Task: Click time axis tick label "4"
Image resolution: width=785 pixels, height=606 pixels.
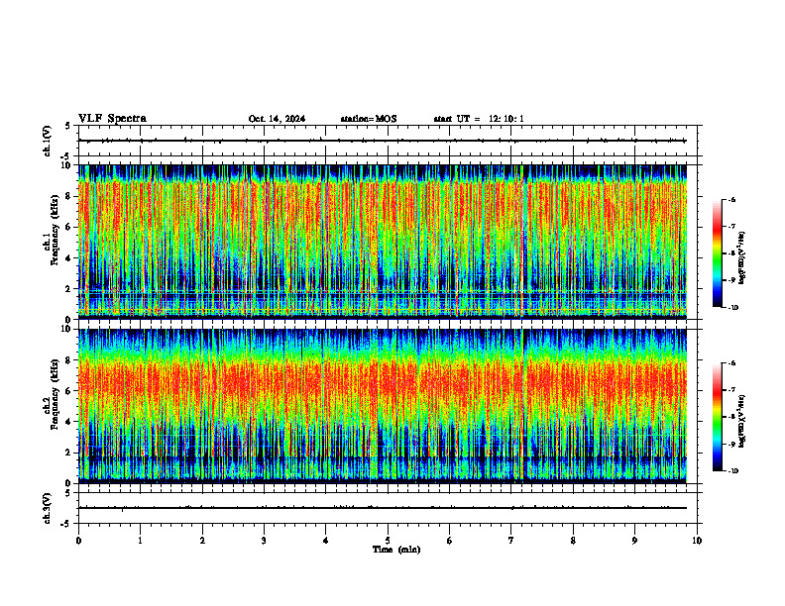Action: click(x=326, y=541)
